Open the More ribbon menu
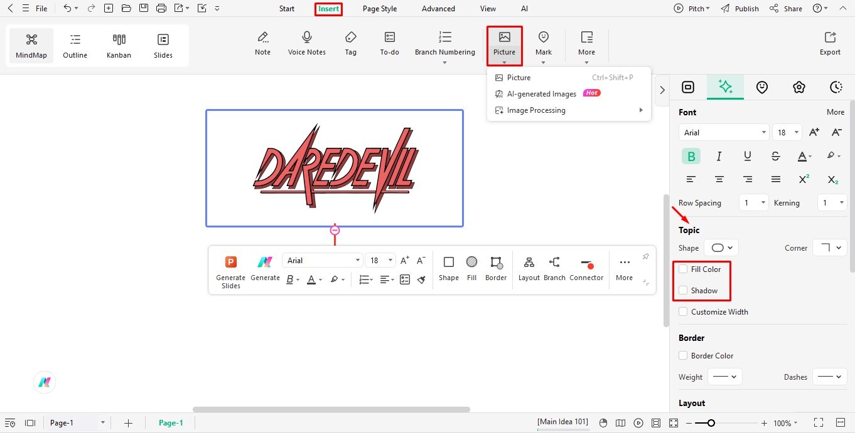Screen dimensions: 855x433 coord(586,46)
